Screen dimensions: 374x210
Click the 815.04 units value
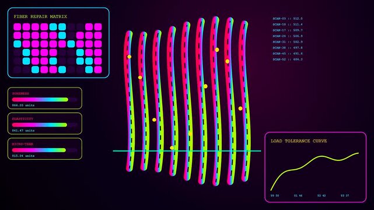[23, 156]
